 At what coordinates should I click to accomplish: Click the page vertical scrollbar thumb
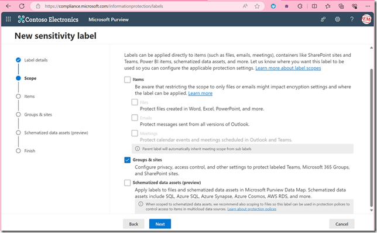pyautogui.click(x=372, y=138)
